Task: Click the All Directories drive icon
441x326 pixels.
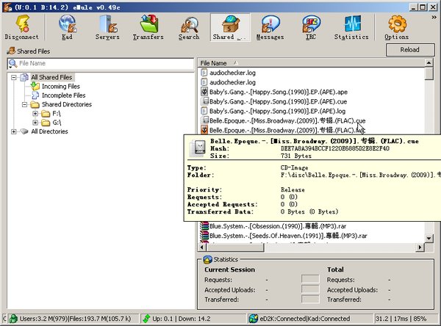Action: point(24,131)
